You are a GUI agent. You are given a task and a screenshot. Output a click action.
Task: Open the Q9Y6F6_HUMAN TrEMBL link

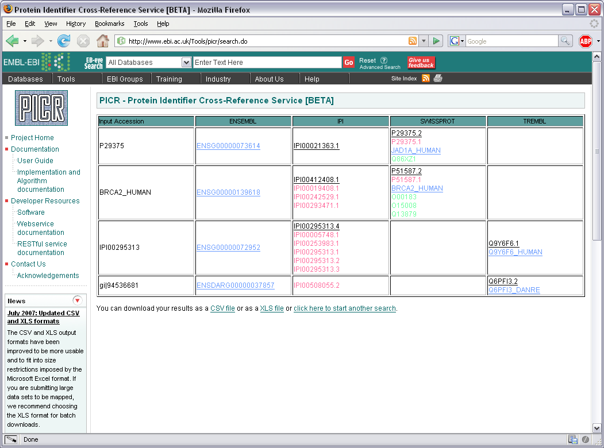515,252
